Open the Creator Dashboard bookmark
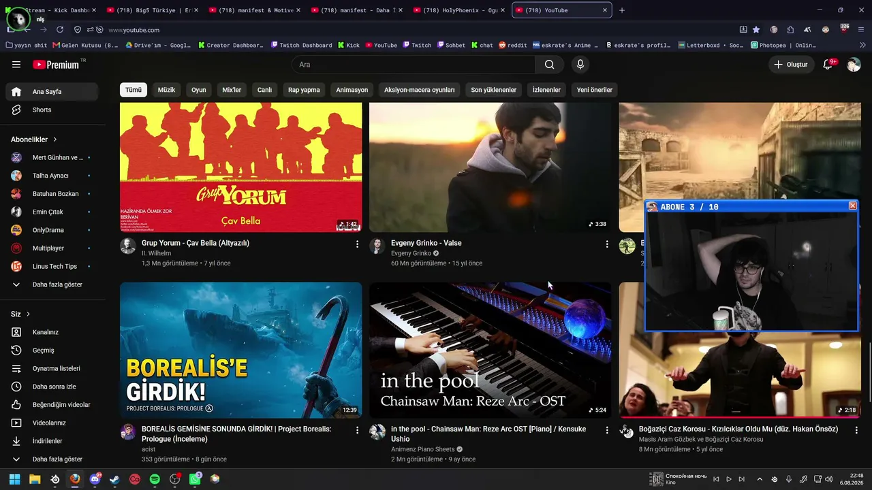The height and width of the screenshot is (490, 872). pos(231,46)
